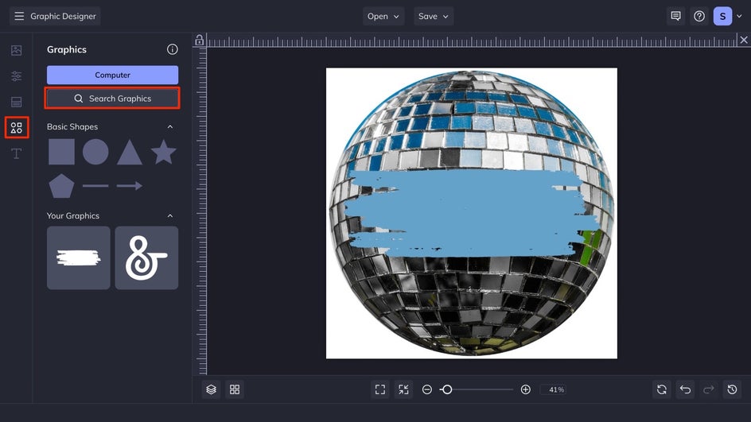Open the Text tool in sidebar

click(x=16, y=153)
